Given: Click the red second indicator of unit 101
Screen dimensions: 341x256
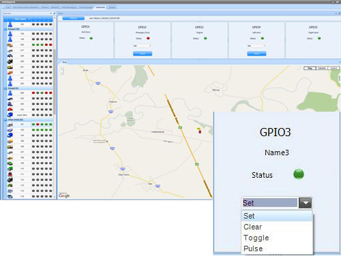Looking at the screenshot, I should pos(38,125).
